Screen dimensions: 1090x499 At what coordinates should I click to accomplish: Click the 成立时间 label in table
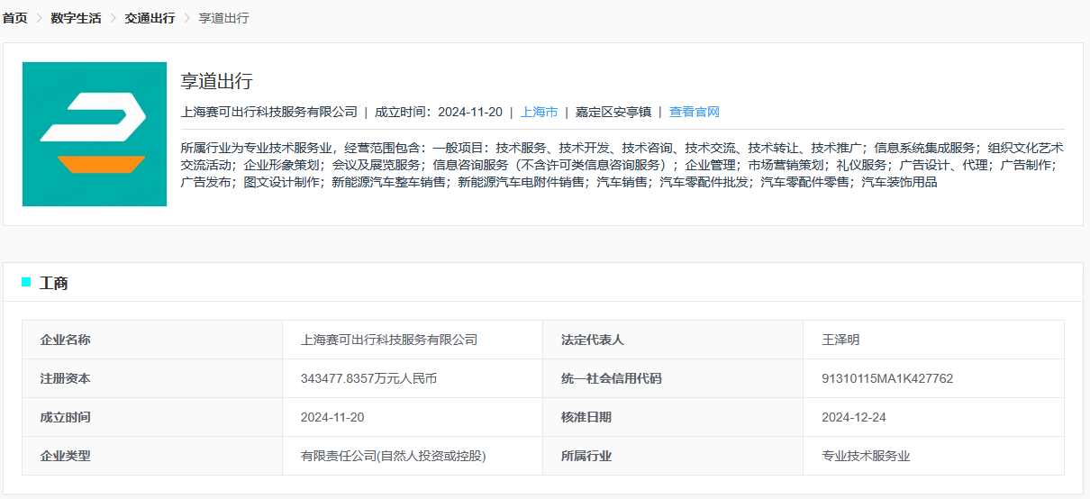tap(152, 417)
